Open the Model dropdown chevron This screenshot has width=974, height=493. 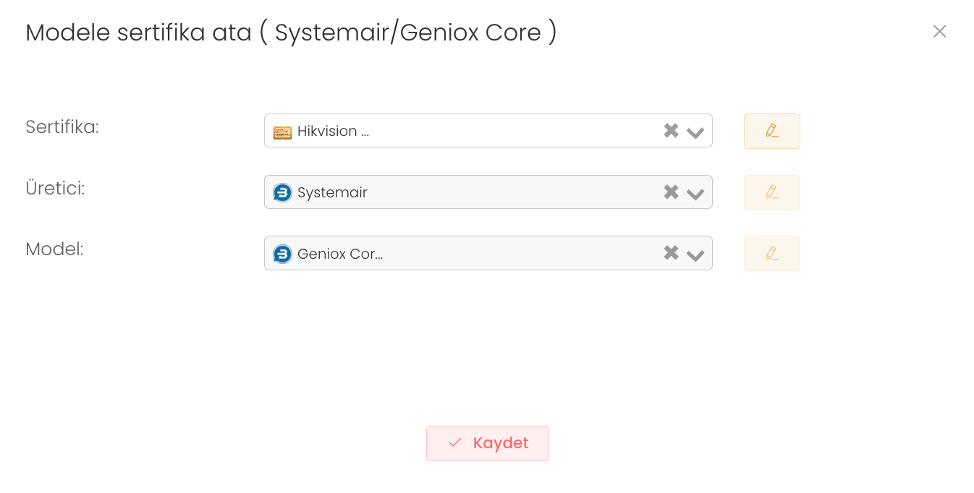[695, 254]
